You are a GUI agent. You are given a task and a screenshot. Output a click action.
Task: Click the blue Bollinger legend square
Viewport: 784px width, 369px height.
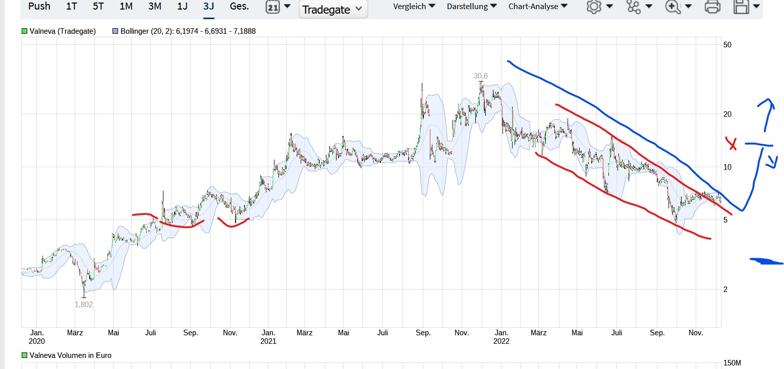pos(115,31)
